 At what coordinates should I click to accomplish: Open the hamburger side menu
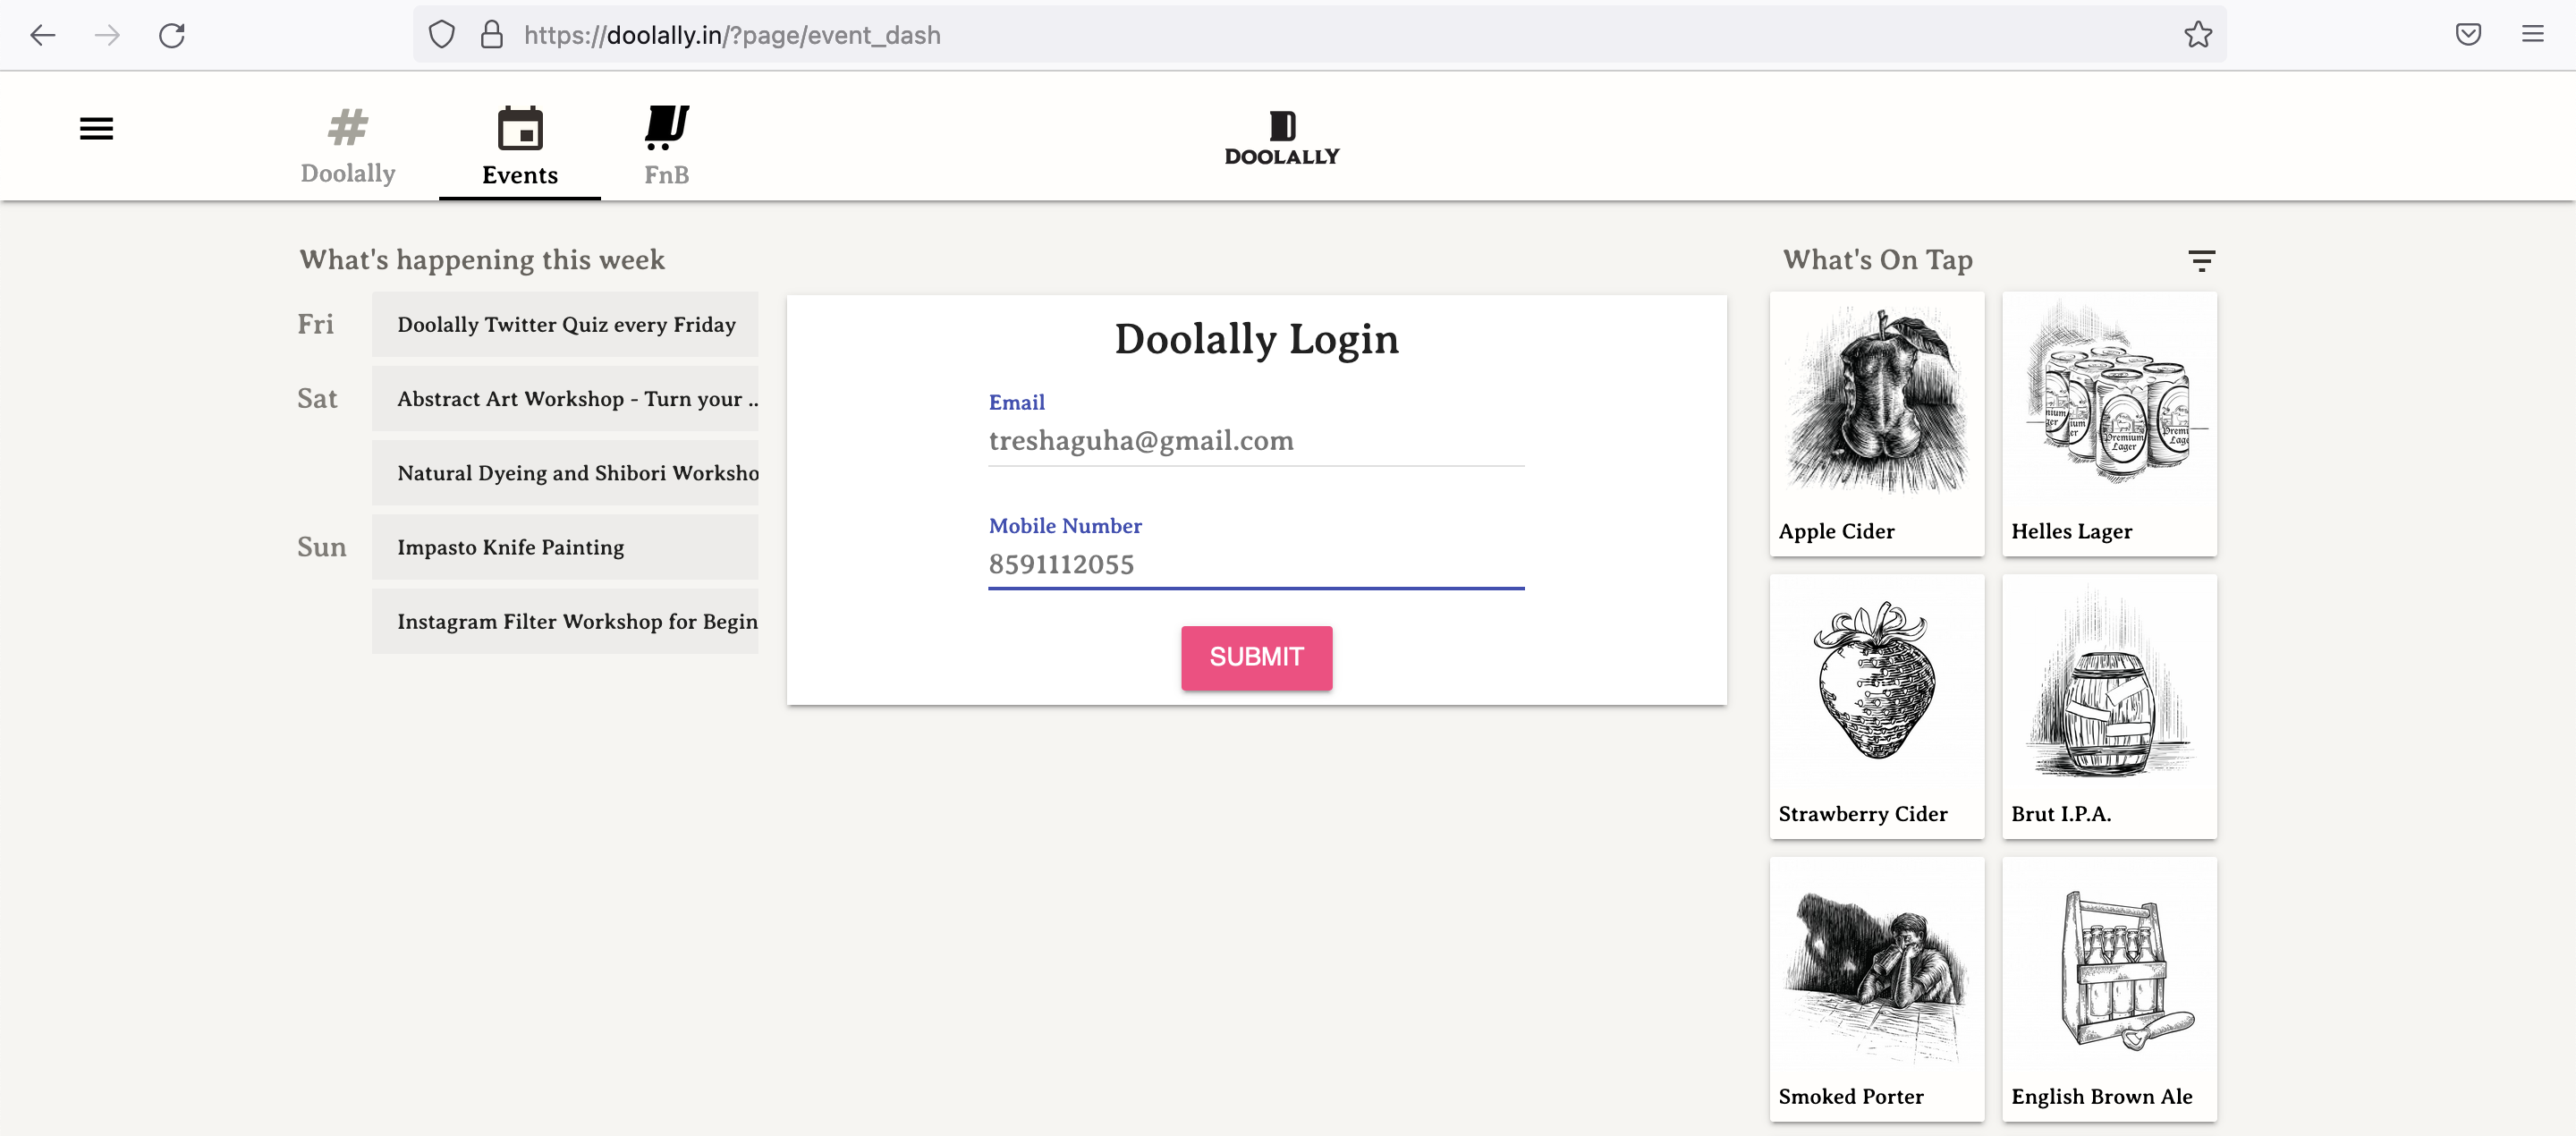point(96,129)
